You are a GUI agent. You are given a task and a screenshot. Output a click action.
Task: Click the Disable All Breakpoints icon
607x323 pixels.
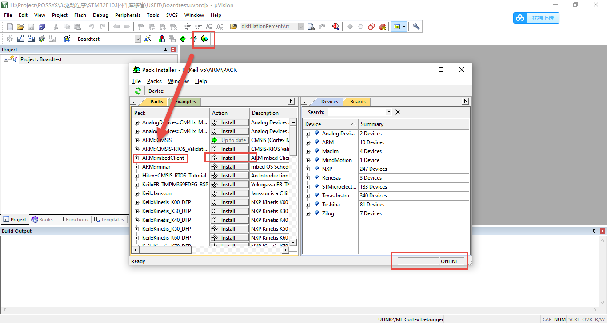371,27
